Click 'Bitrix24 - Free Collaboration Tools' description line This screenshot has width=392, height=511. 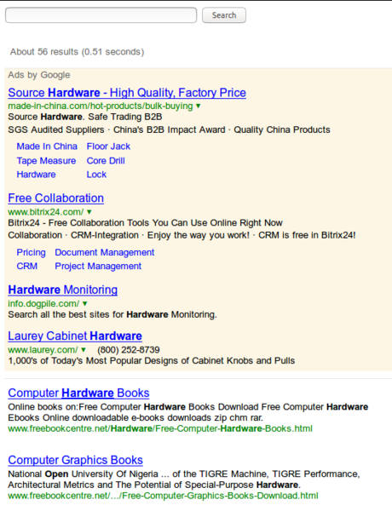tap(145, 222)
